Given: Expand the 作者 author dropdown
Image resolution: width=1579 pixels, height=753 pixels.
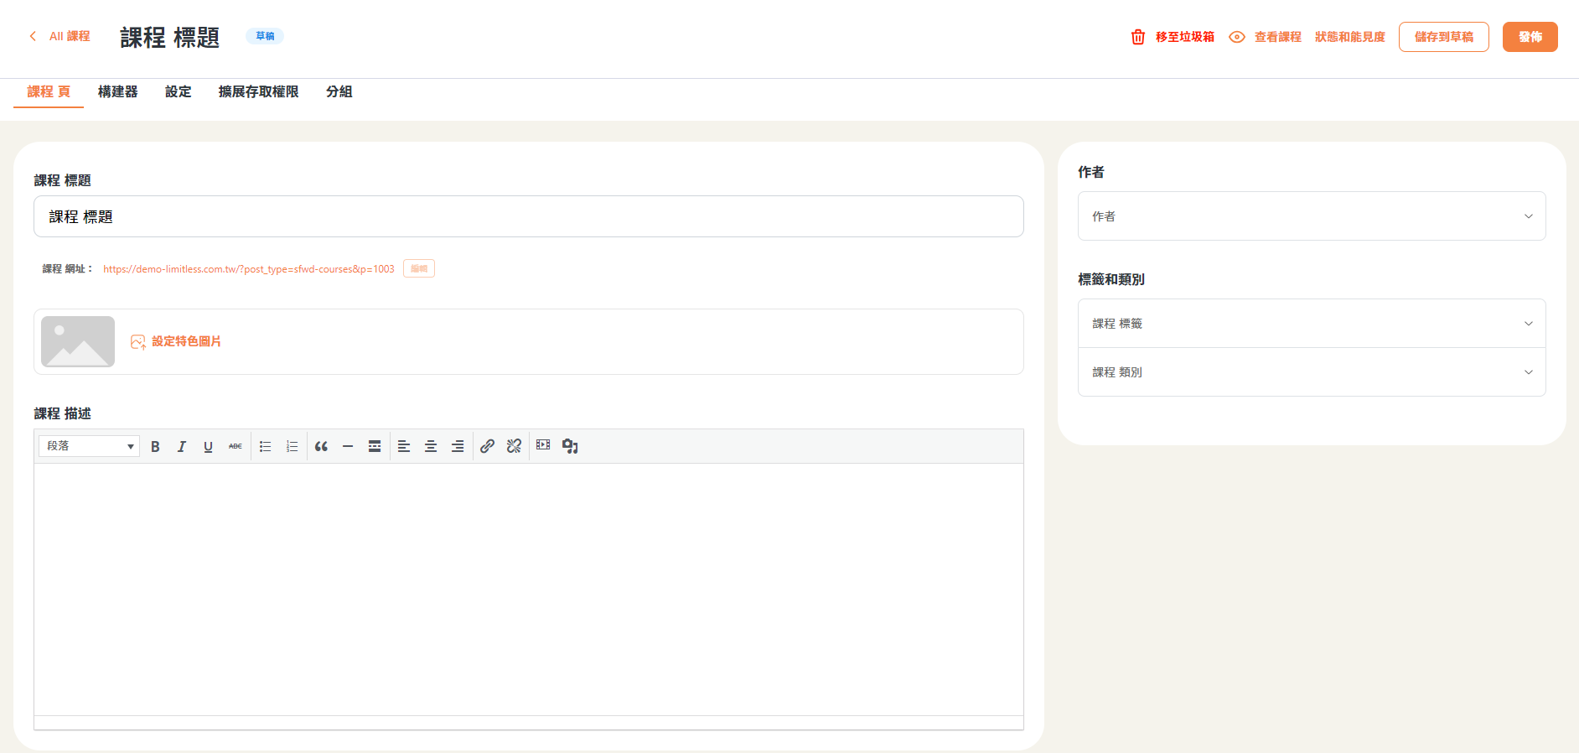Looking at the screenshot, I should (1311, 216).
